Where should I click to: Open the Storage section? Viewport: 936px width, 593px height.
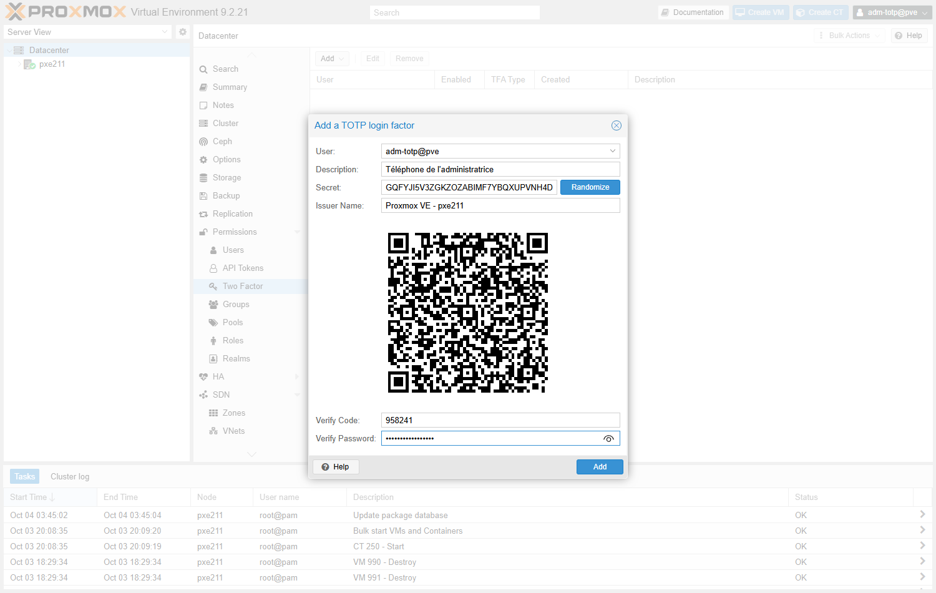click(227, 178)
